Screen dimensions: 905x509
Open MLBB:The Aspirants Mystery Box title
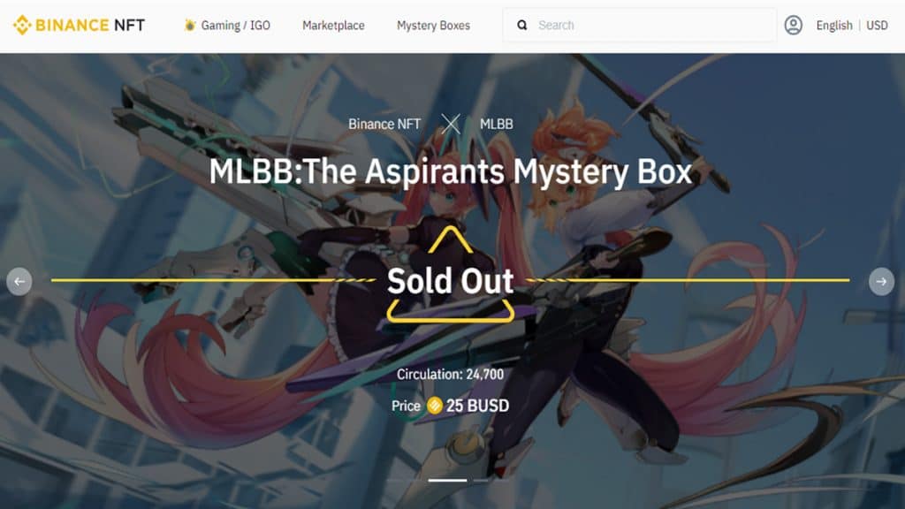[450, 171]
